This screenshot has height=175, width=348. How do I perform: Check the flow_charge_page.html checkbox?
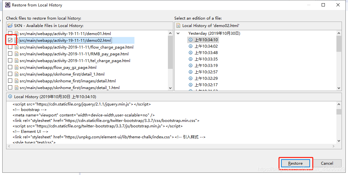[x=10, y=47]
